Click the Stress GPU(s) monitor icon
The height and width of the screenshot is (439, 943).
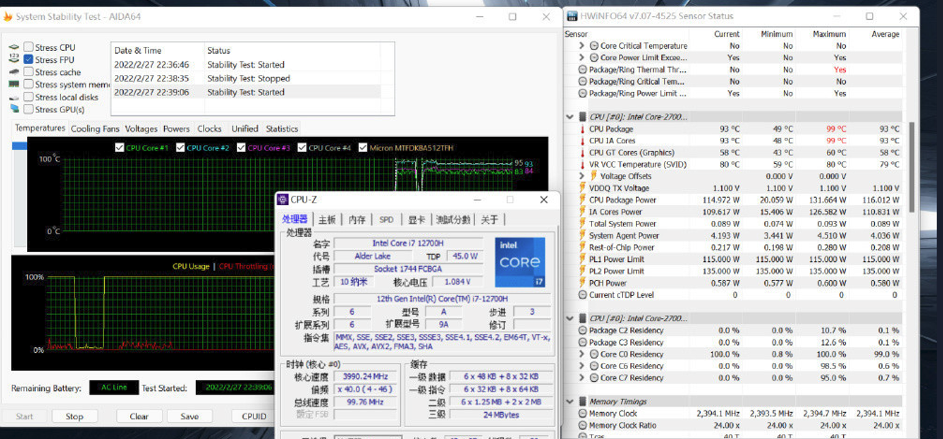[14, 109]
